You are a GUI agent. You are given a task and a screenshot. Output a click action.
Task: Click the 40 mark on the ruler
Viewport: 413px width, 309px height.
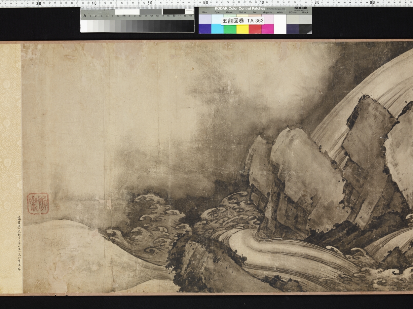point(94,3)
